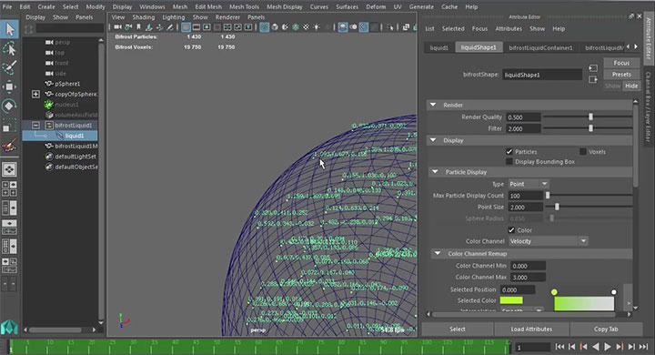
Task: Switch to the liquid1 tab
Action: 439,47
